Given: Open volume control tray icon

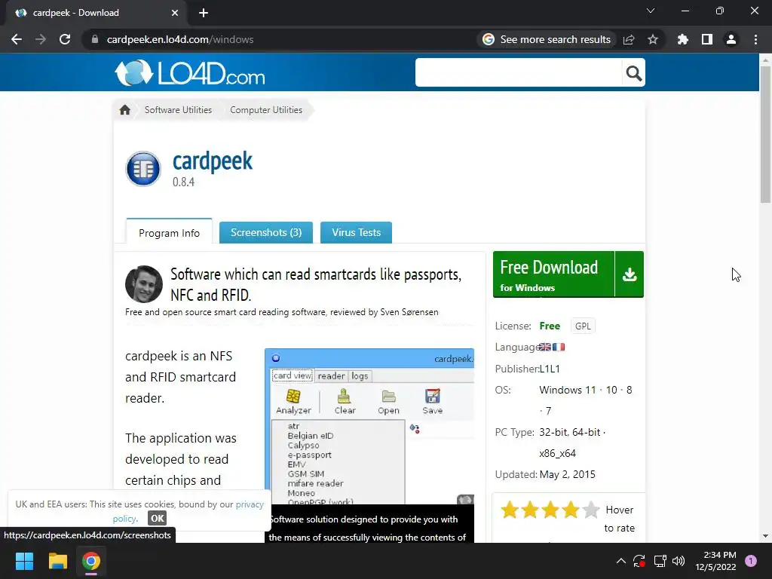Looking at the screenshot, I should click(679, 561).
